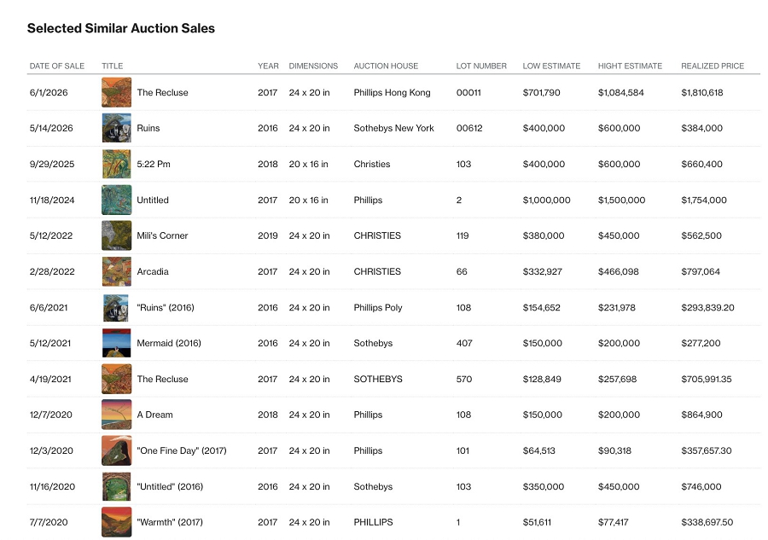Click the Mili's Corner thumbnail image
The height and width of the screenshot is (540, 768).
point(117,235)
